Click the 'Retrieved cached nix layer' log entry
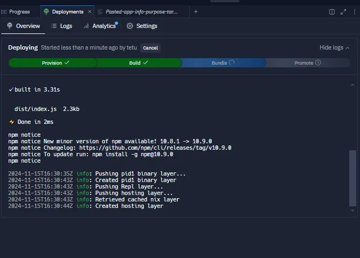This screenshot has height=258, width=360. (x=94, y=199)
